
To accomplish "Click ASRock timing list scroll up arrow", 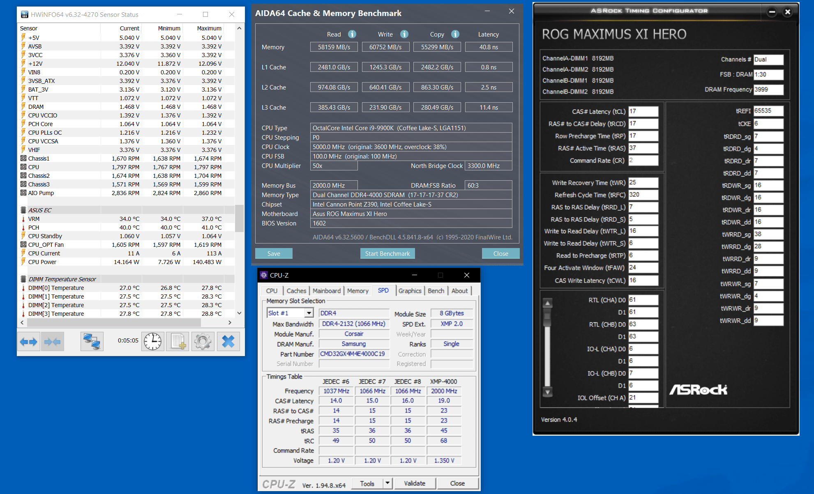I will click(x=547, y=303).
